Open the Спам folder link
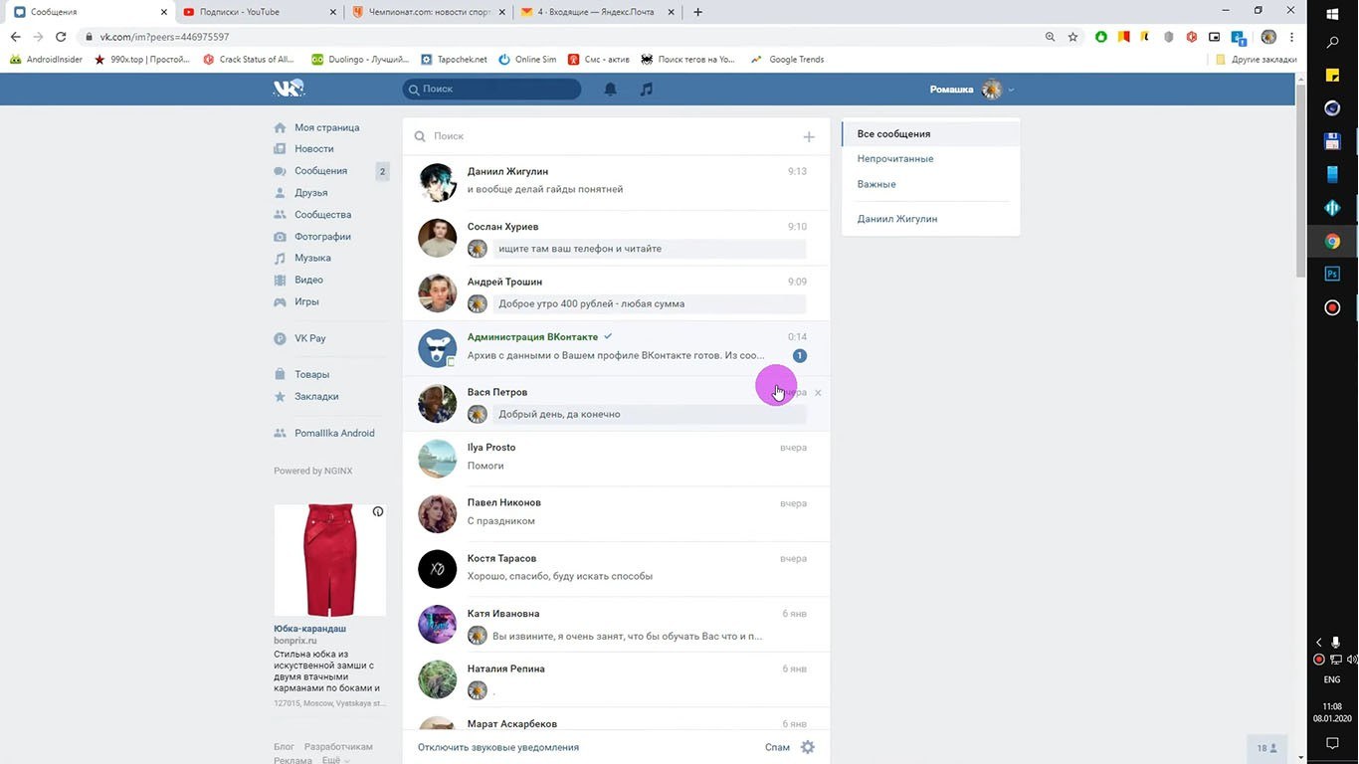This screenshot has width=1359, height=764. click(777, 747)
